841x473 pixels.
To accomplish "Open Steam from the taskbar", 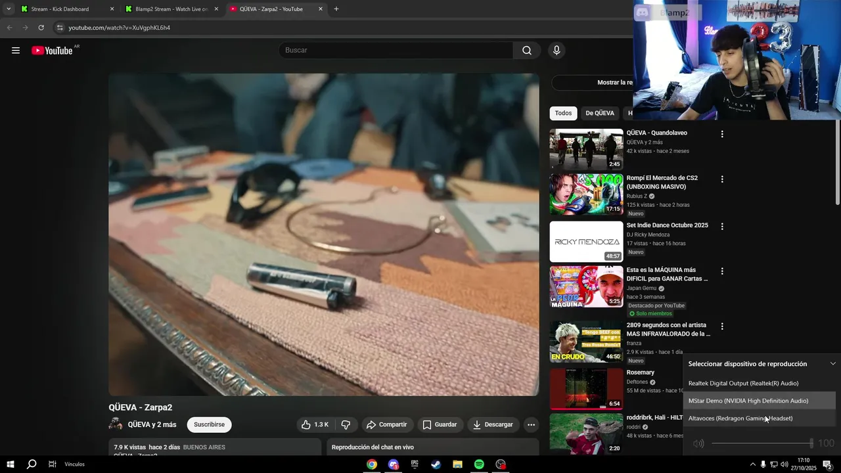I will [x=436, y=464].
